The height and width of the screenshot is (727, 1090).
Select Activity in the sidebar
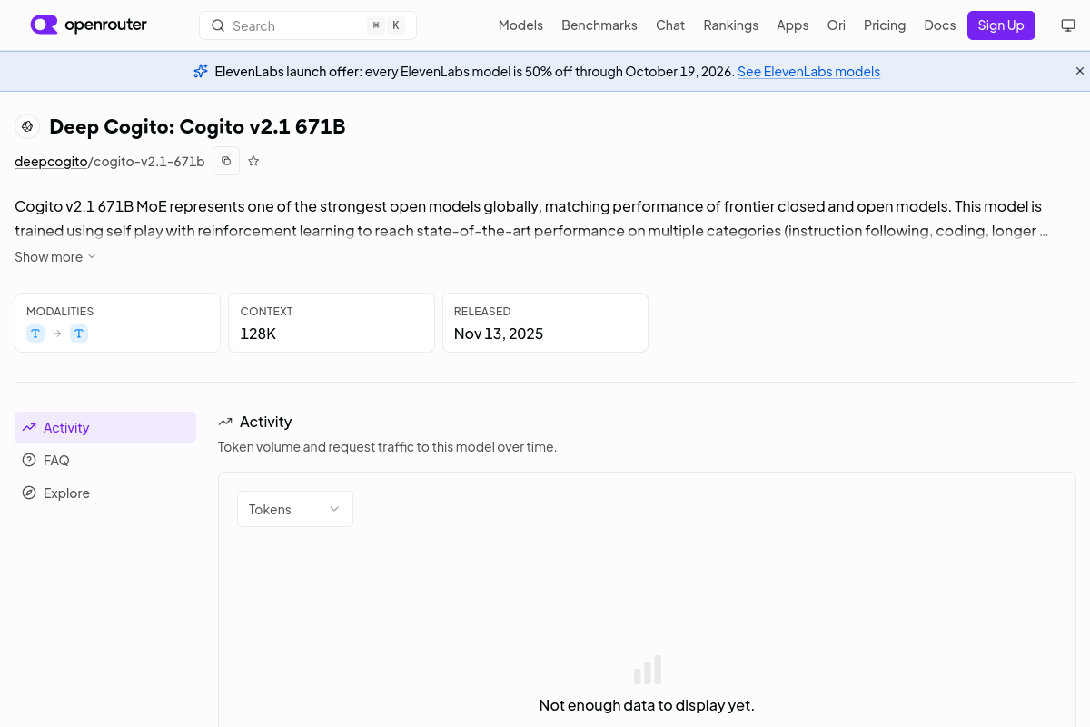105,427
